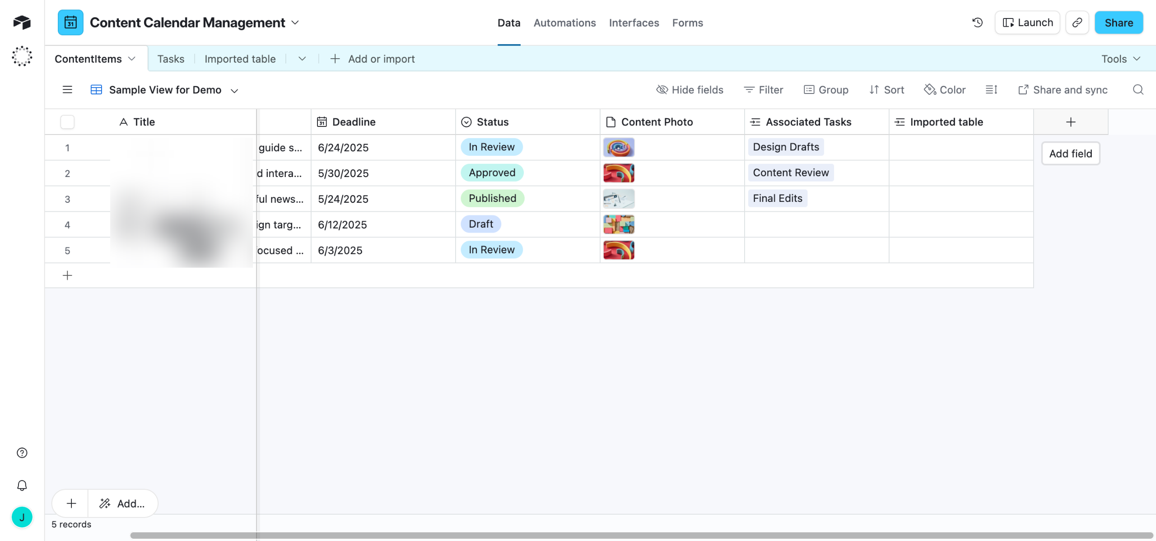The width and height of the screenshot is (1156, 541).
Task: Open Hide fields visibility options
Action: [690, 90]
